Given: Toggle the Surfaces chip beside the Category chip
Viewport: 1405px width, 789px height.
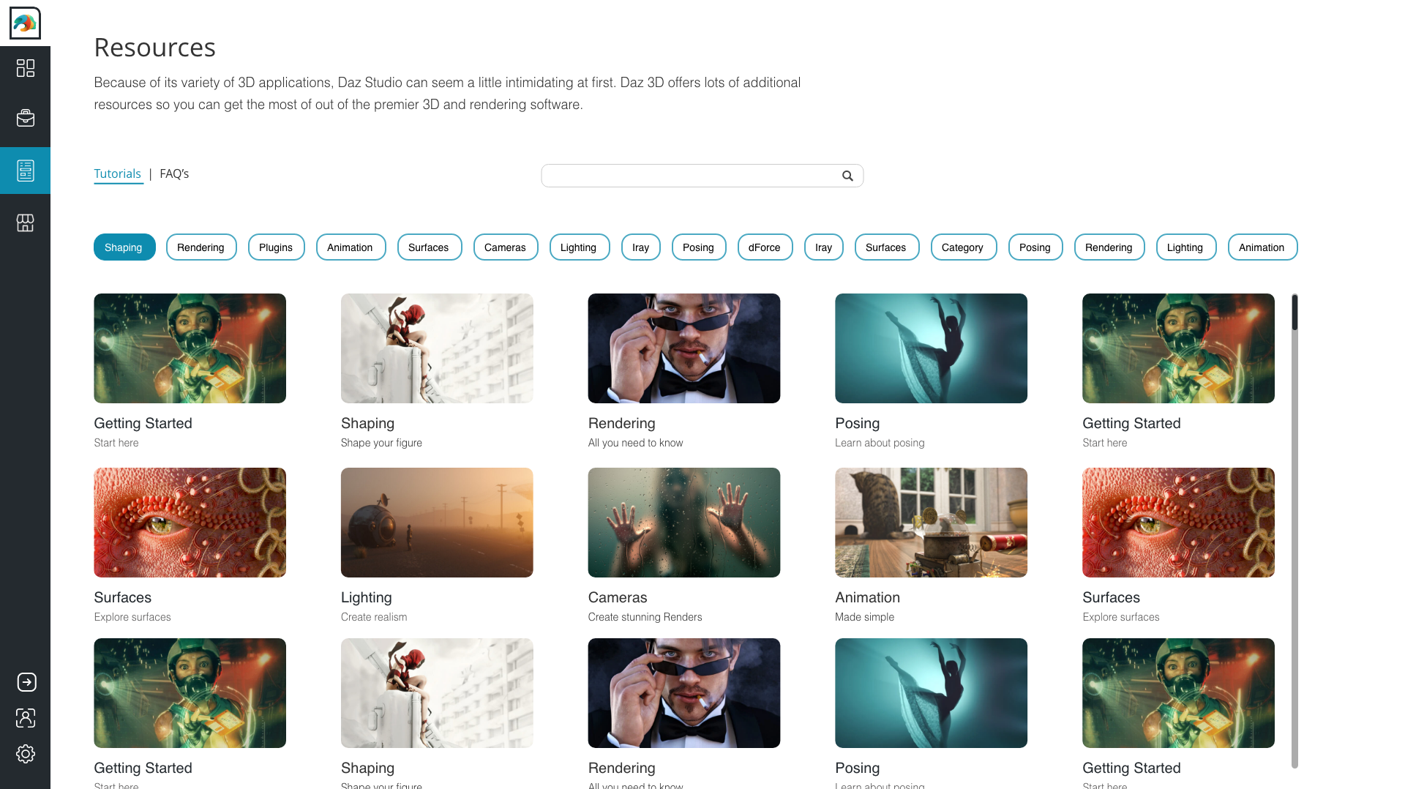Looking at the screenshot, I should (886, 247).
